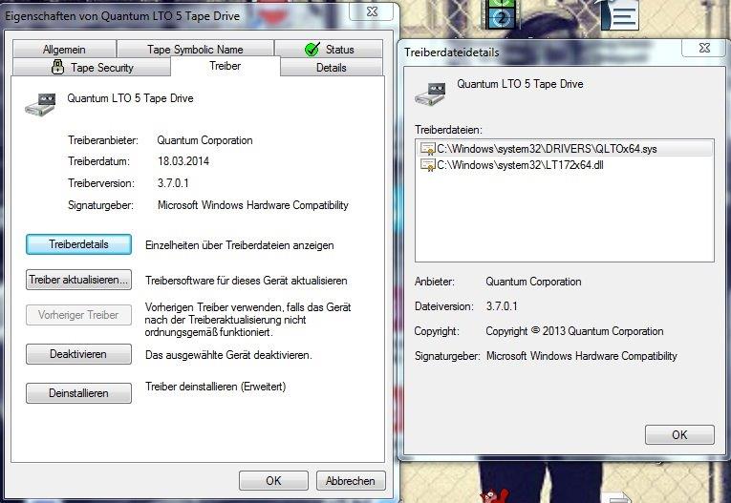Screen dimensions: 731x503
Task: Click Dateiversion value 3.7.0.1 in details dialog
Action: click(502, 306)
